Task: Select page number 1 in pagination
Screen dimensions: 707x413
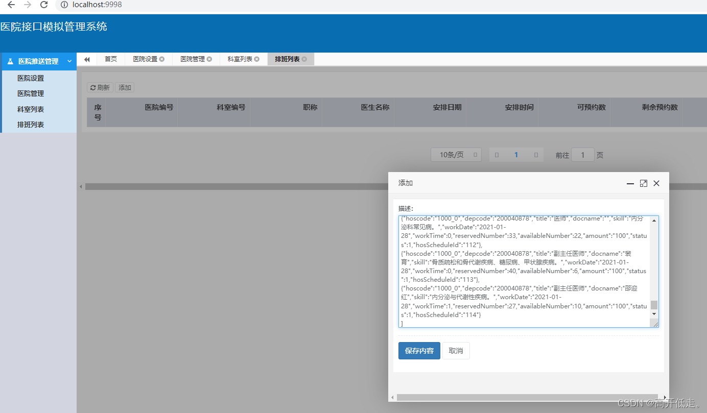Action: pos(516,155)
